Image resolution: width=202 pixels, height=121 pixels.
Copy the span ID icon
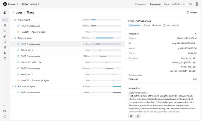pyautogui.click(x=164, y=25)
